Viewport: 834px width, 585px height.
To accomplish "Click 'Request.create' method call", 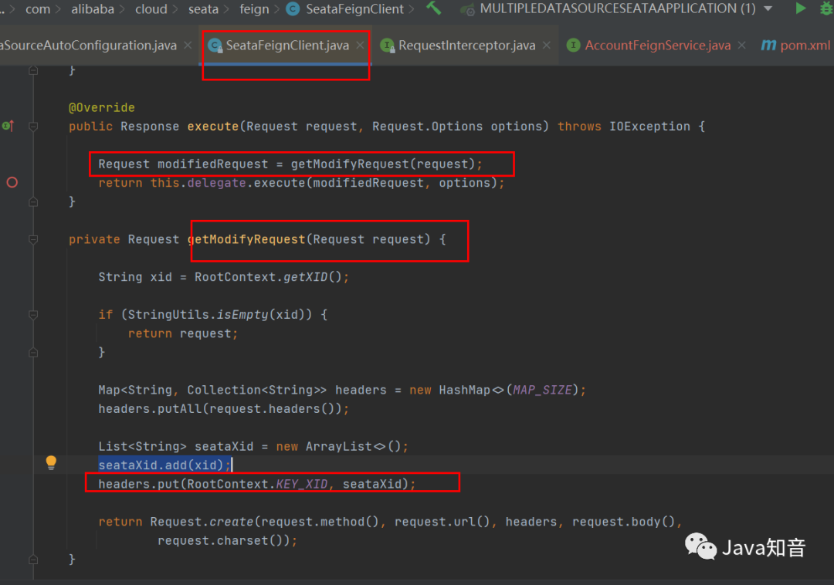I will [202, 522].
